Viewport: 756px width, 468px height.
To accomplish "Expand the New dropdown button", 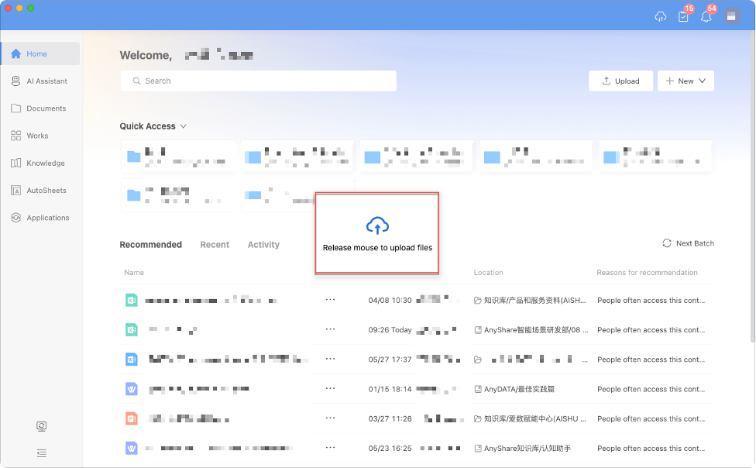I will (686, 81).
